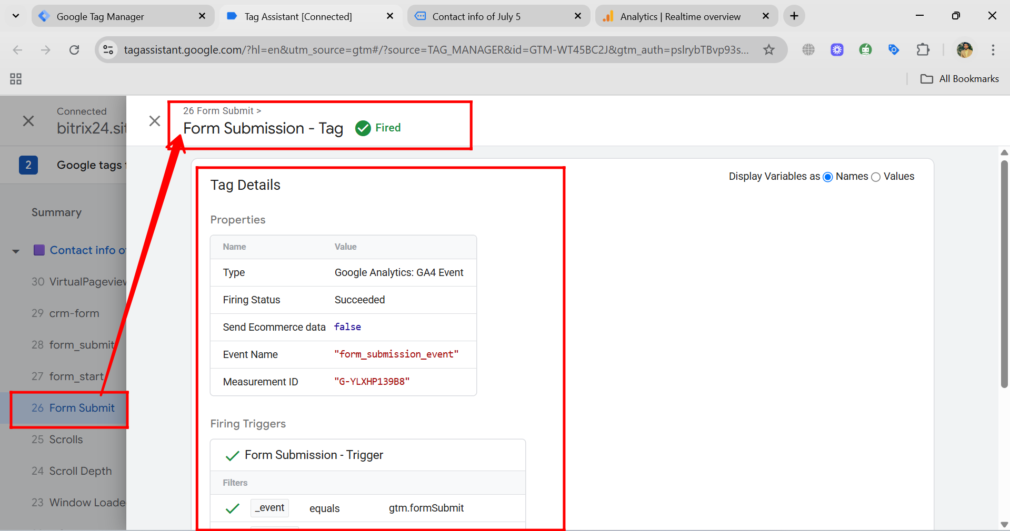Open Chrome three-dot menu
1010x531 pixels.
pyautogui.click(x=993, y=50)
